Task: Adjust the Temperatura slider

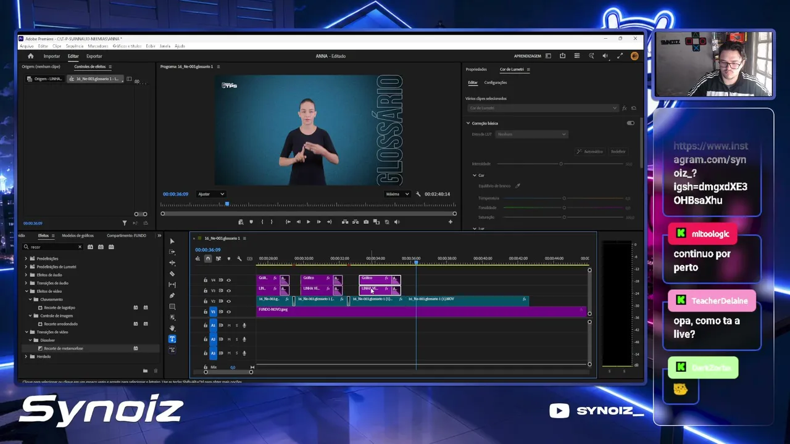Action: tap(564, 199)
